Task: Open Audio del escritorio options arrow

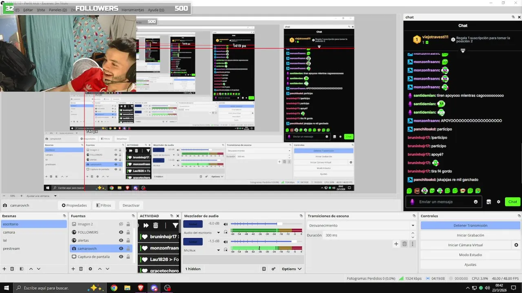Action: [219, 233]
